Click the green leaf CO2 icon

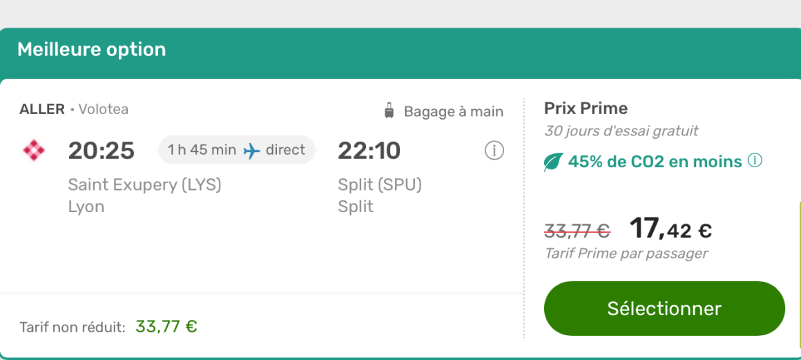pos(553,162)
